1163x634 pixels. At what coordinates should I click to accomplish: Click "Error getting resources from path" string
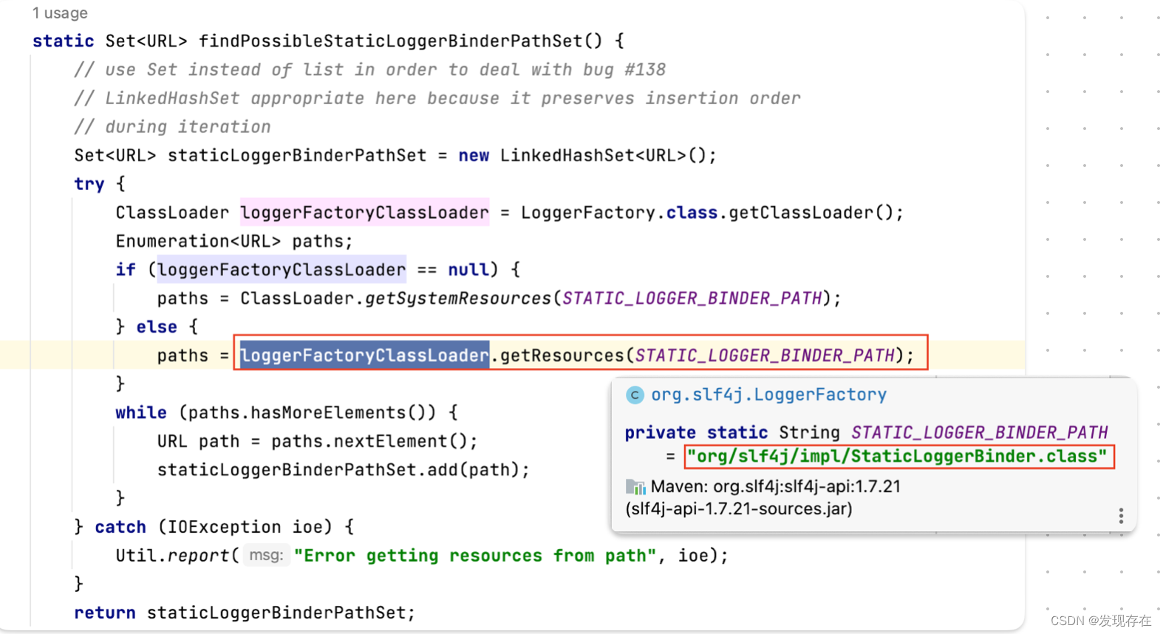pyautogui.click(x=475, y=556)
